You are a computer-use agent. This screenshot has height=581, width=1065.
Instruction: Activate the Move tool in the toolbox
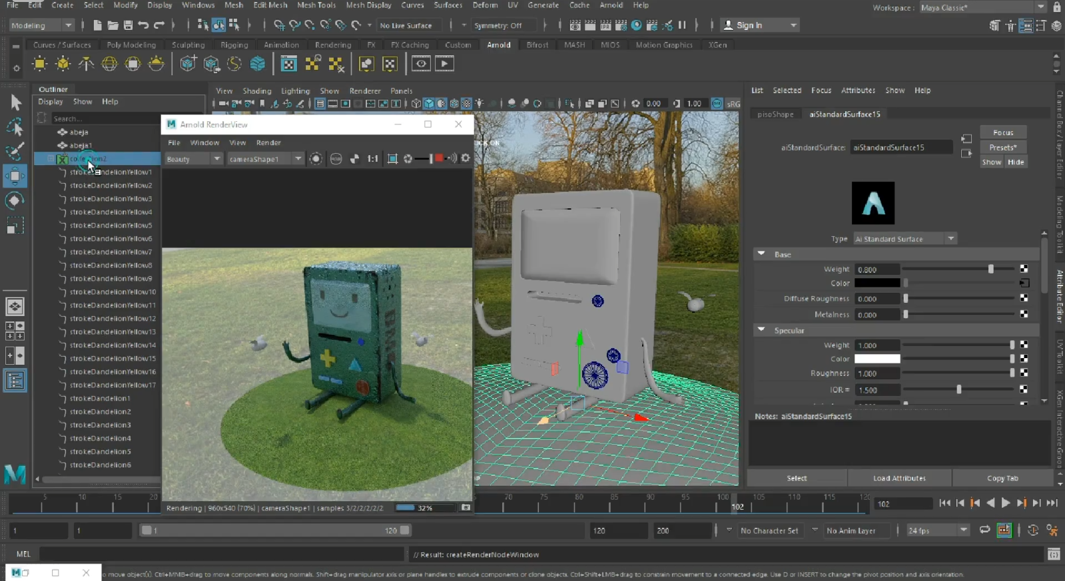click(15, 176)
